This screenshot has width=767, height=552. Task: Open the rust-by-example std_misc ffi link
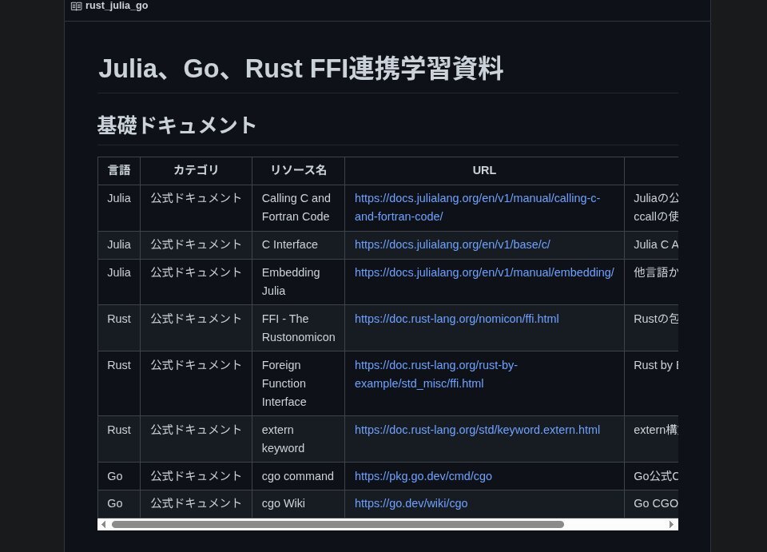coord(436,375)
